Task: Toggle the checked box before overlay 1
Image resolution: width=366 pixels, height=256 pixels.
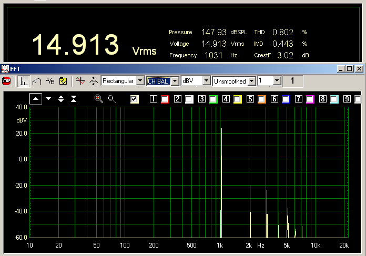Action: click(135, 99)
